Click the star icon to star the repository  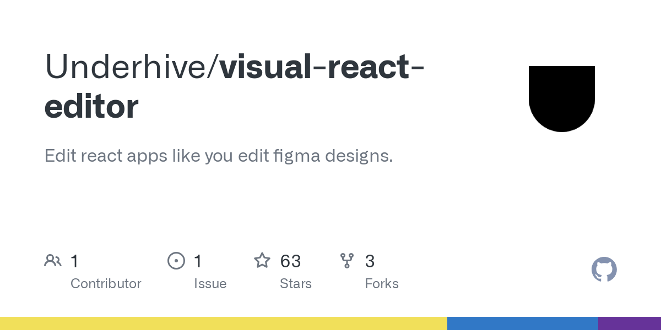pyautogui.click(x=263, y=260)
